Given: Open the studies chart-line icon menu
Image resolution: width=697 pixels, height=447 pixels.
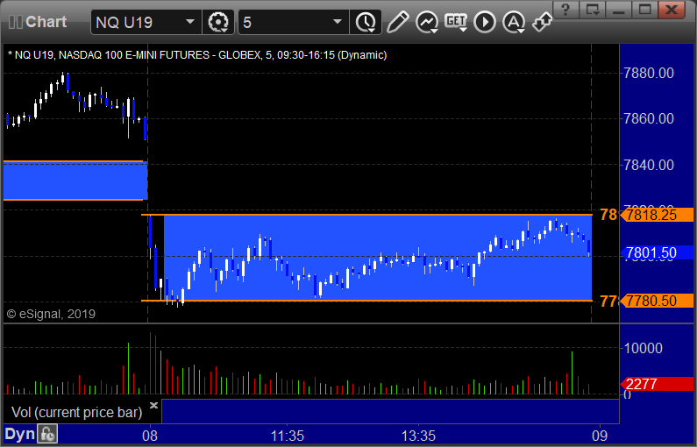Looking at the screenshot, I should coord(427,22).
